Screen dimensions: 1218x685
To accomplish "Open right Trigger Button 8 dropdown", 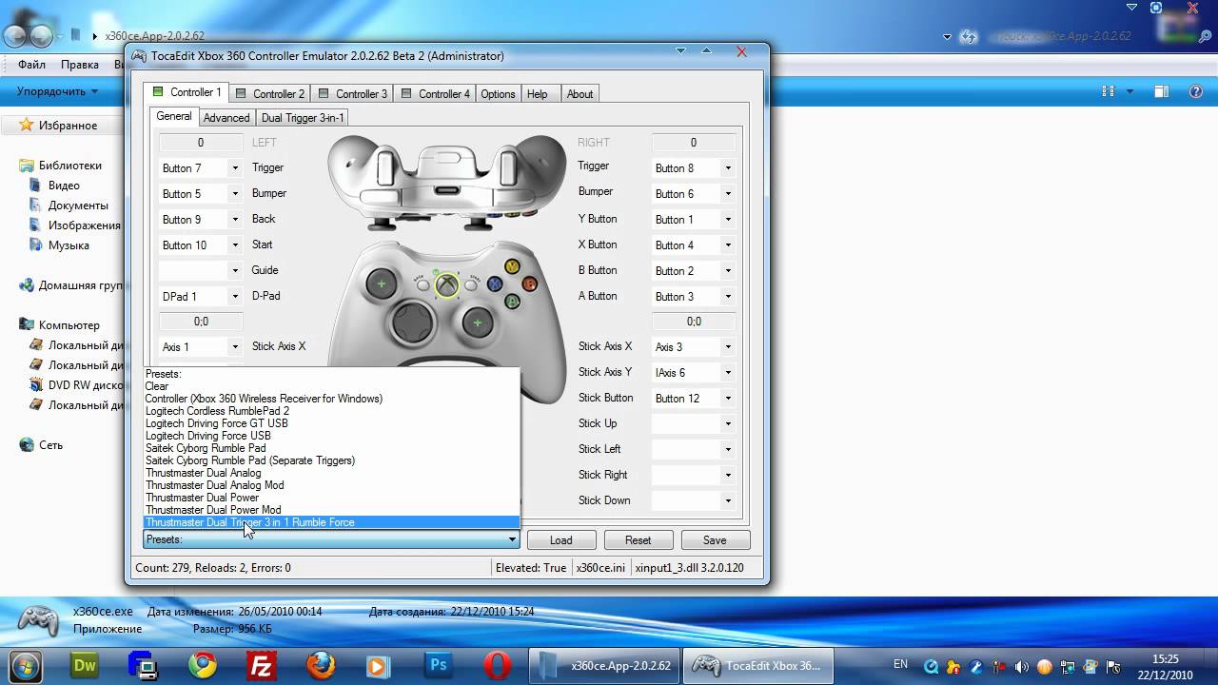I will point(728,168).
